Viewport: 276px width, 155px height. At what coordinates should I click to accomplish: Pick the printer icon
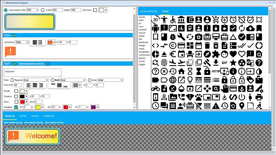coord(259,97)
